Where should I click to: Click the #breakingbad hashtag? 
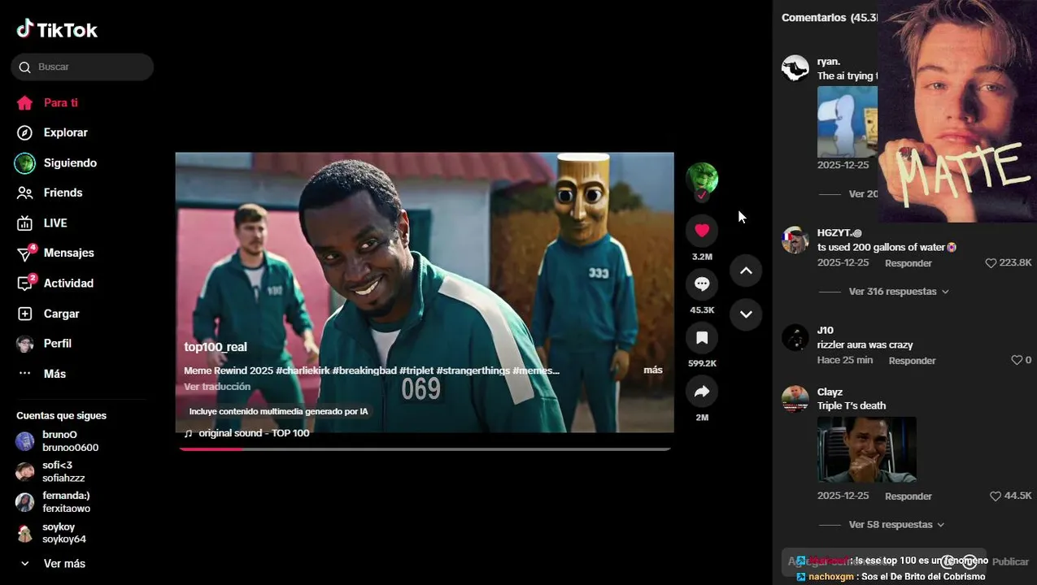[364, 370]
